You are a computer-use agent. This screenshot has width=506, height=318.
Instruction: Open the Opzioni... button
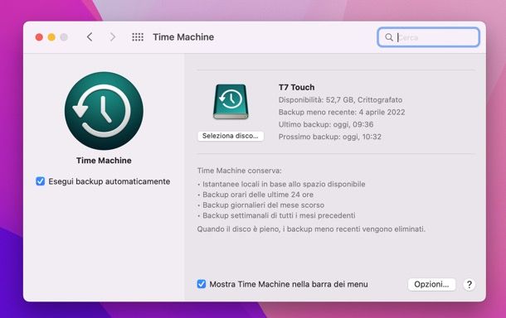[431, 285]
